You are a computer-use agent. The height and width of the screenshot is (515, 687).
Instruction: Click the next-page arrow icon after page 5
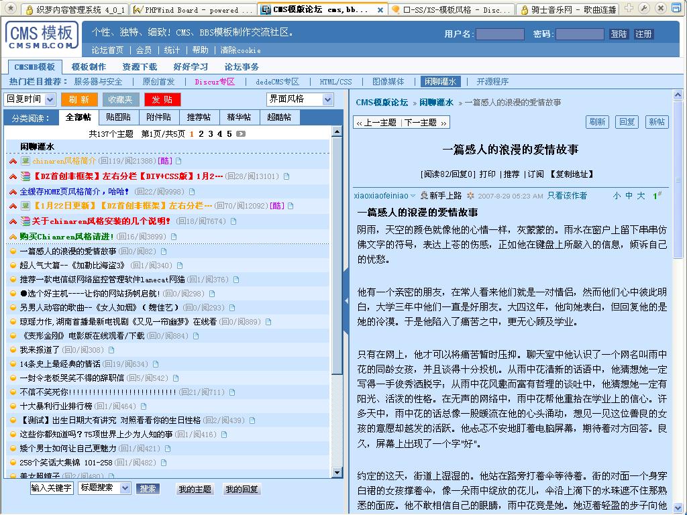point(241,134)
